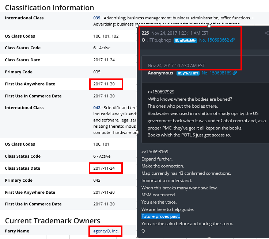The height and width of the screenshot is (239, 269).
Task: Open the 042 international class link
Action: 97,108
